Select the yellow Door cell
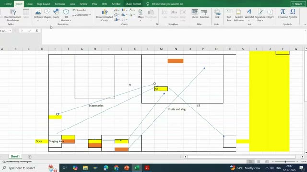The height and width of the screenshot is (172, 307). pos(42,141)
